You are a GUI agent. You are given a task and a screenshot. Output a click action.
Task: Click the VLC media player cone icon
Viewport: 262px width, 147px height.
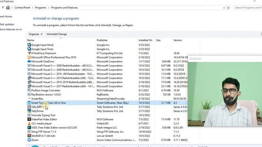[x=29, y=123]
